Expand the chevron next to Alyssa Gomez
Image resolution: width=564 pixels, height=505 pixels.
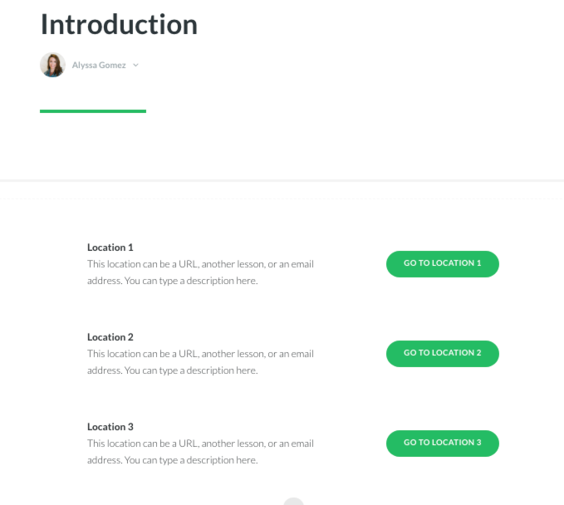[x=135, y=65]
